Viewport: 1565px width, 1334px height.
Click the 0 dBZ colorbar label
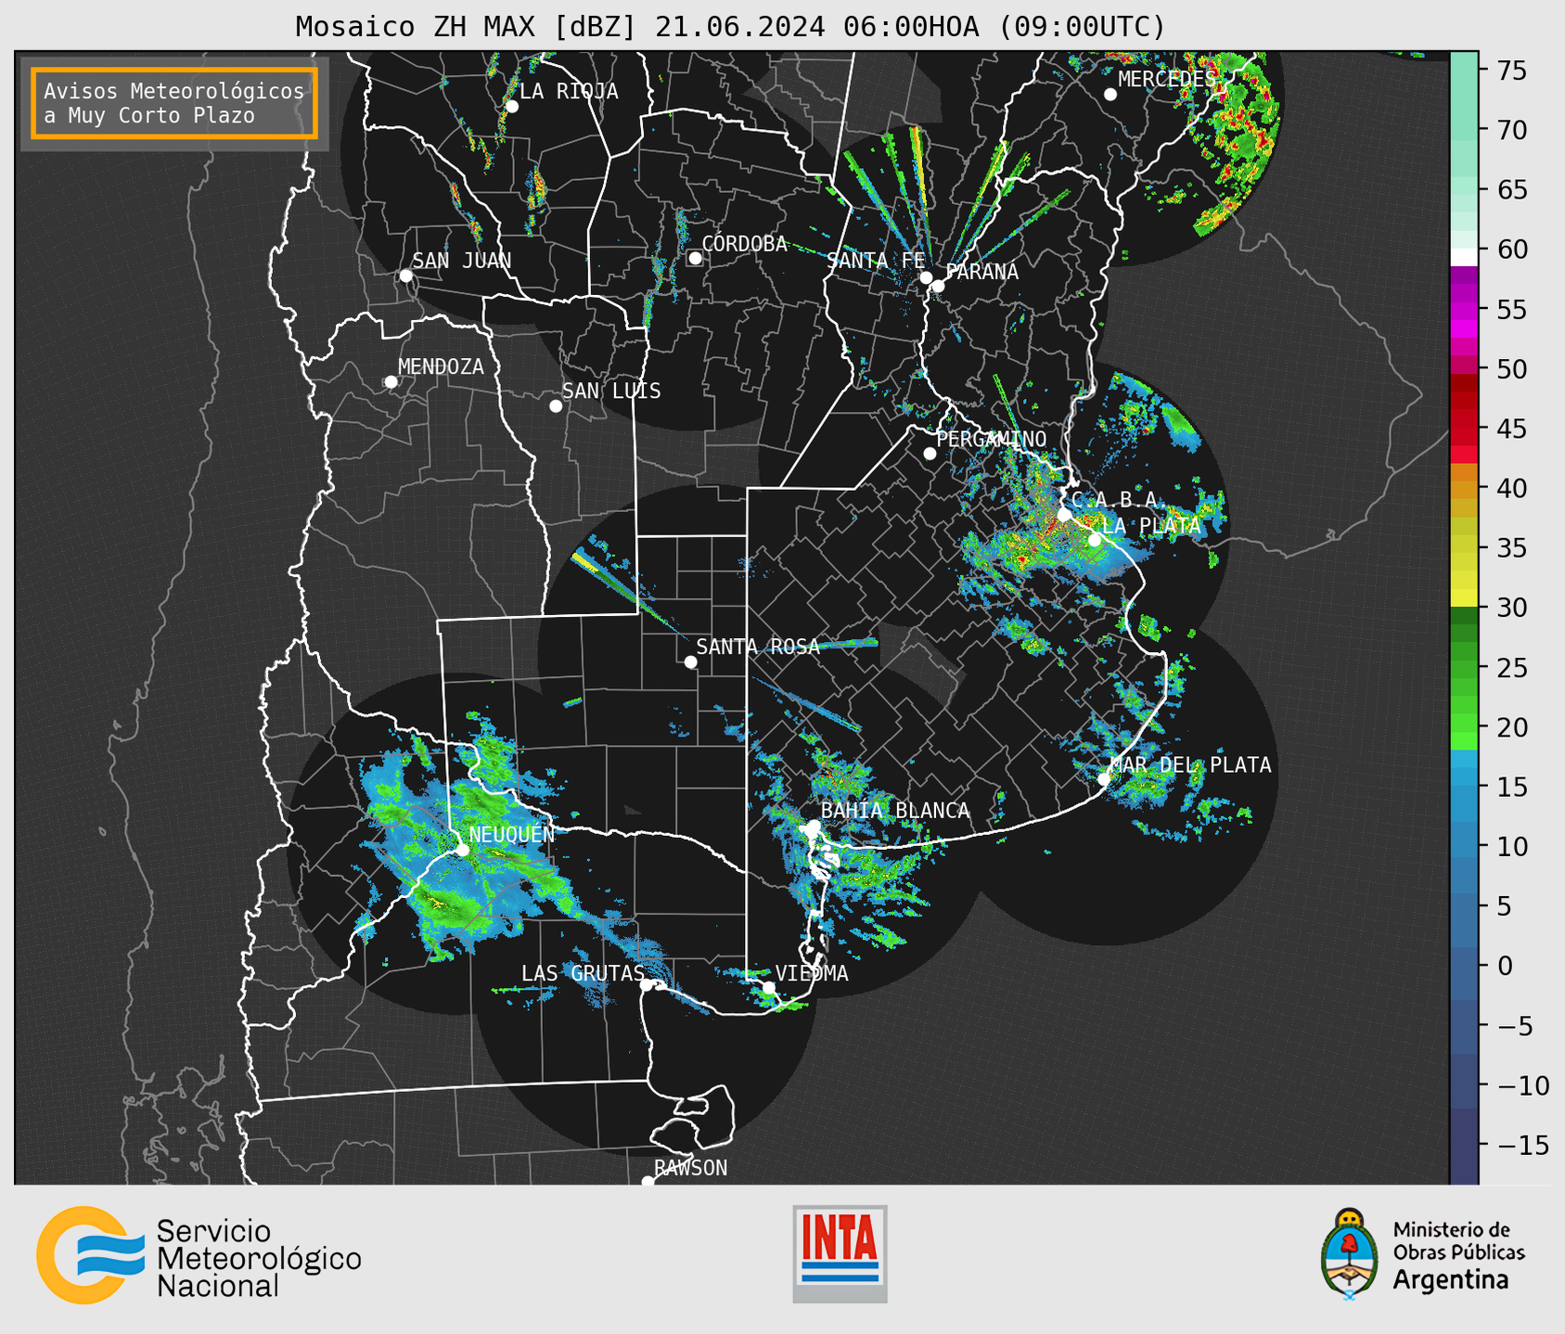(1505, 966)
